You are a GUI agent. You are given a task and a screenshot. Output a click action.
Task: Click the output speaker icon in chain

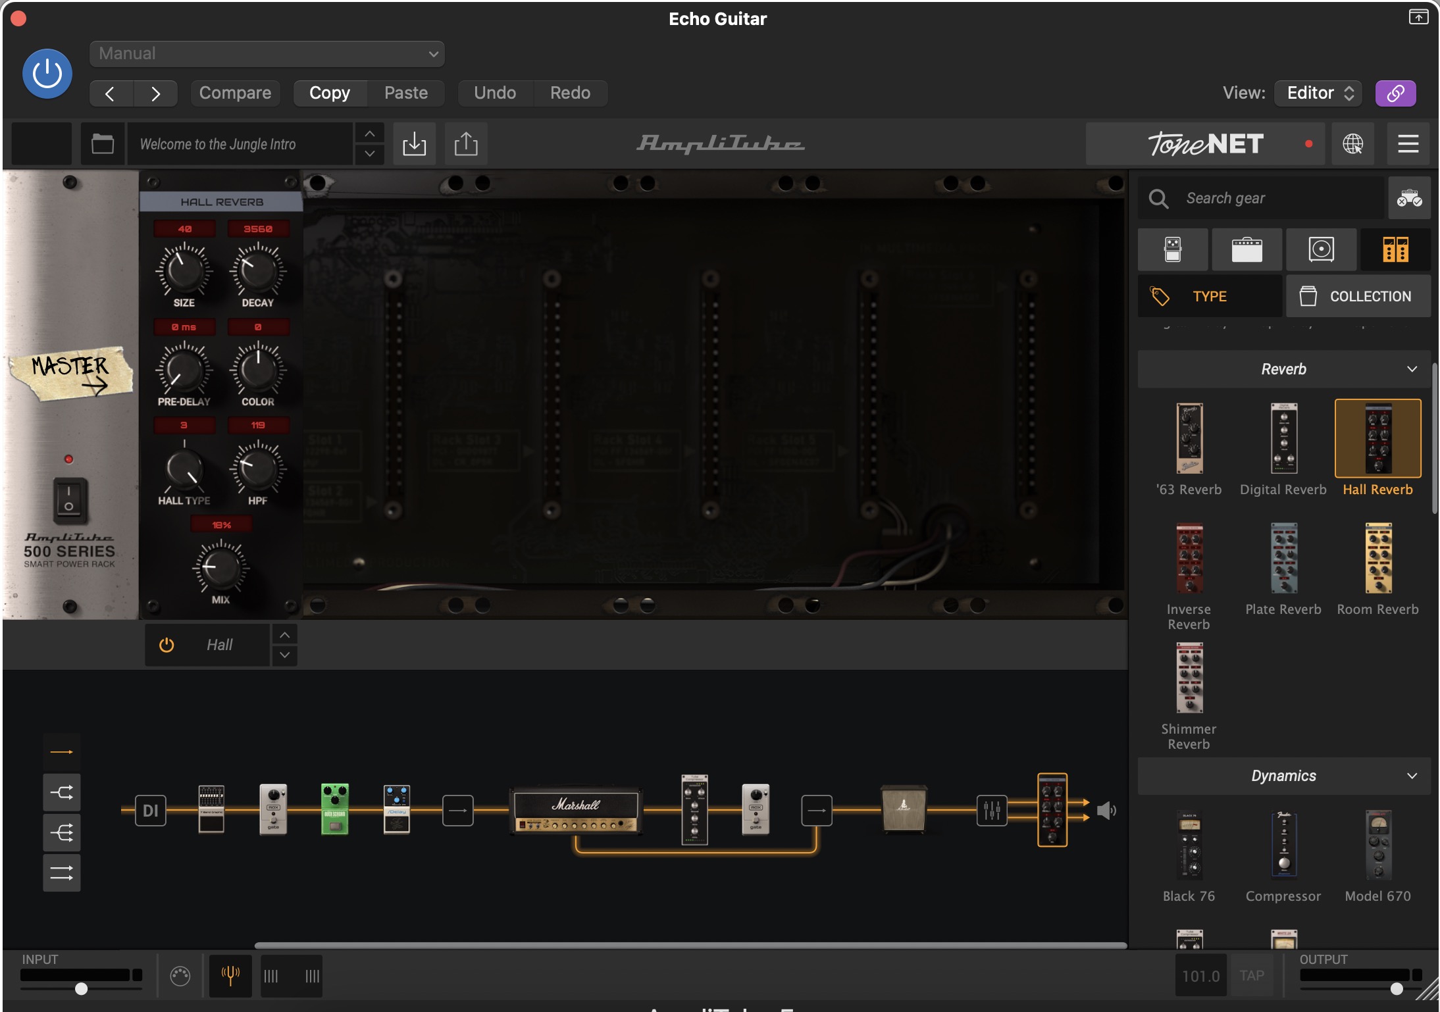click(1106, 810)
